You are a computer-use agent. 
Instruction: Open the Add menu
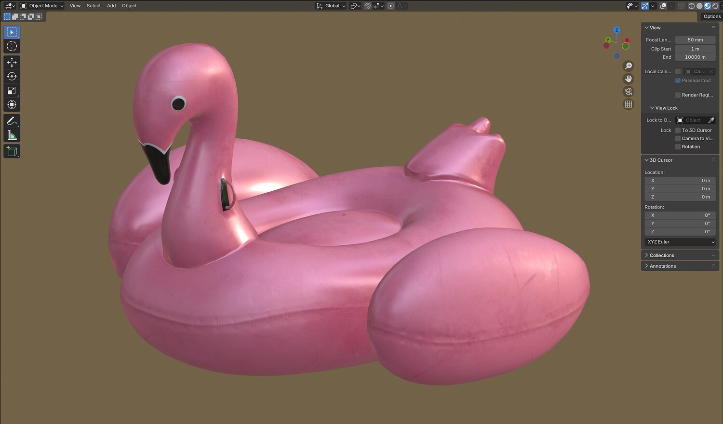111,6
